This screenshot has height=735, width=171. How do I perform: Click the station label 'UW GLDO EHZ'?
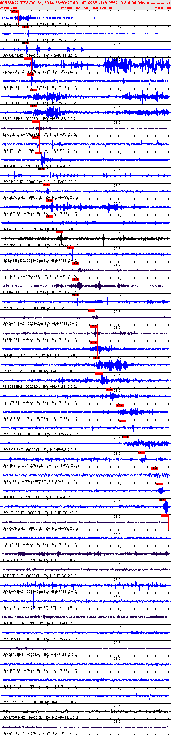click(x=13, y=198)
